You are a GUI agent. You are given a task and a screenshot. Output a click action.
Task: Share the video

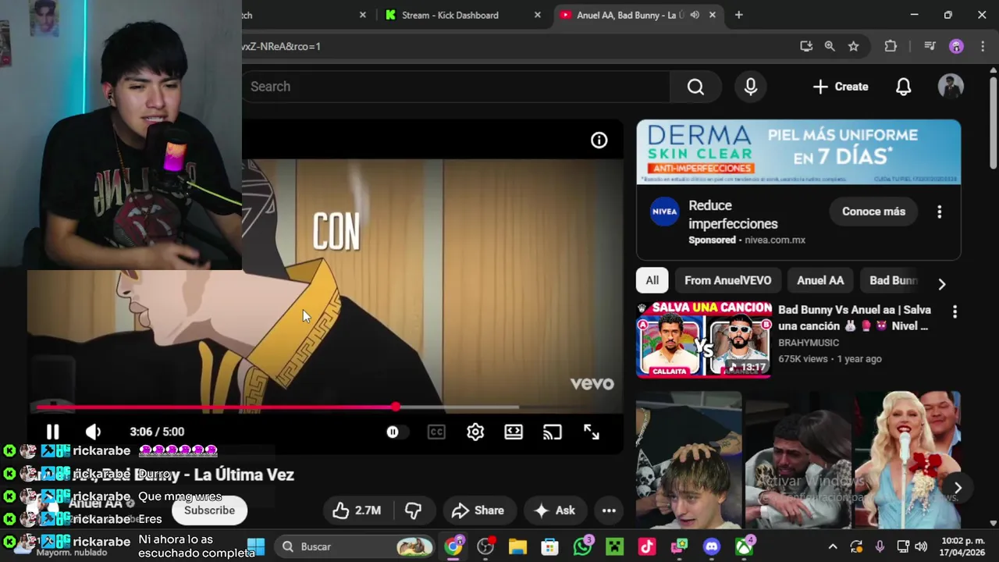(x=478, y=510)
